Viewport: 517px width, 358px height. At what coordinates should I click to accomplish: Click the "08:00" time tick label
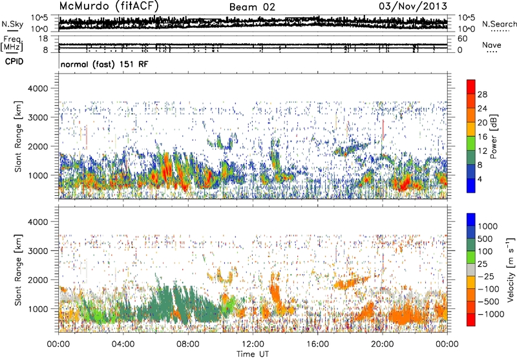coord(188,344)
